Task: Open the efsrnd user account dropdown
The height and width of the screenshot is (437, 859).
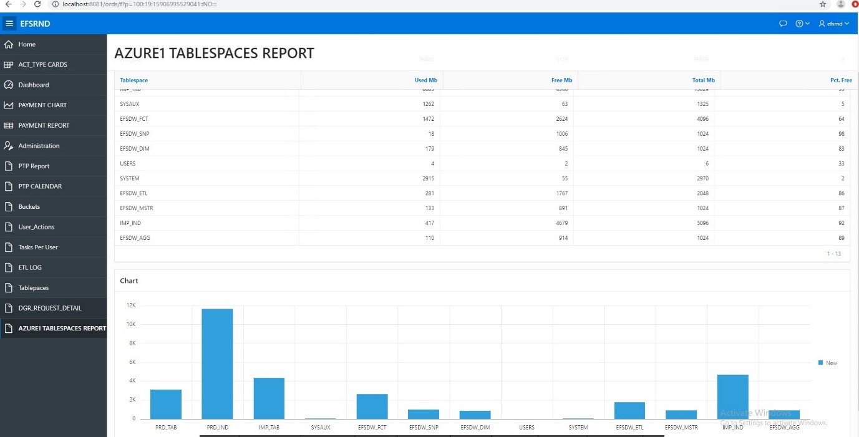Action: click(x=834, y=24)
